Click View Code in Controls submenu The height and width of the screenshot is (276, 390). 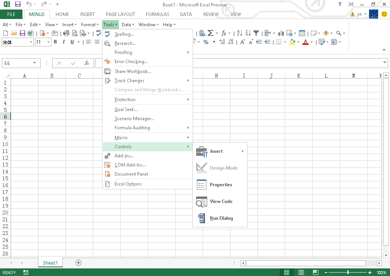tap(220, 201)
